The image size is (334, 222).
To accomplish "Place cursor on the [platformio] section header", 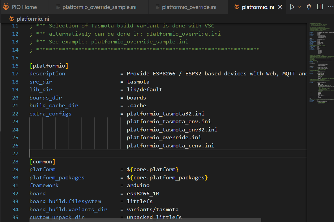I will [49, 66].
